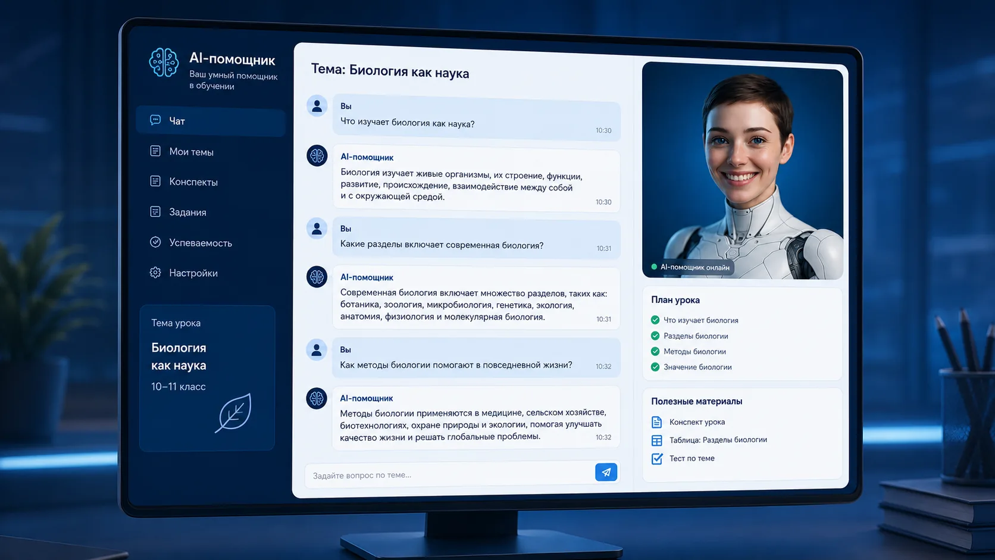Click the leaf icon in the Тема урока card
Image resolution: width=995 pixels, height=560 pixels.
click(x=233, y=412)
